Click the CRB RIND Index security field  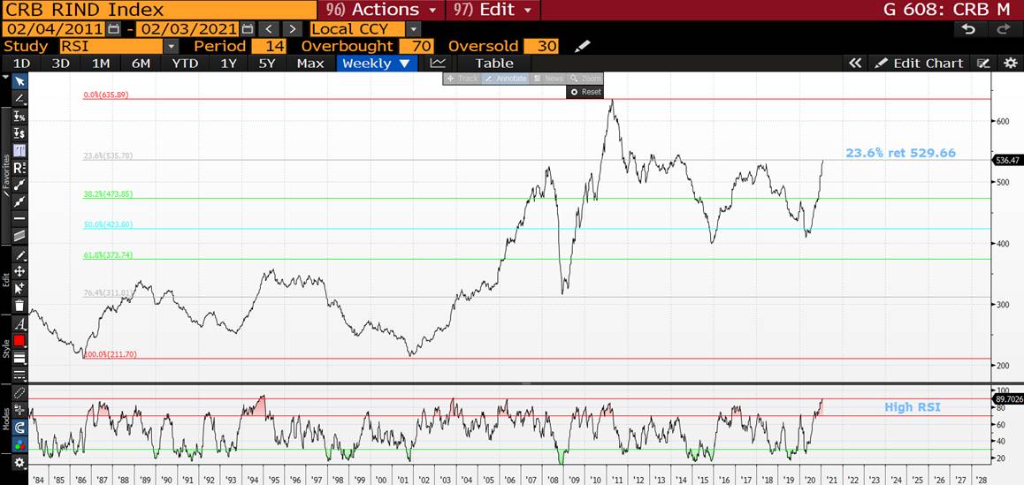click(159, 10)
